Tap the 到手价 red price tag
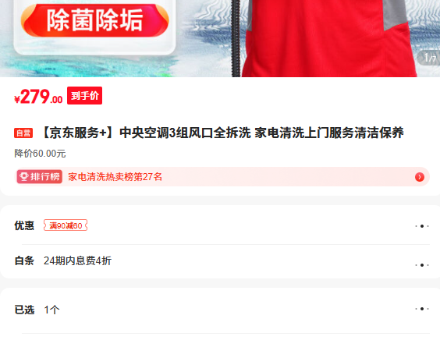 coord(84,96)
